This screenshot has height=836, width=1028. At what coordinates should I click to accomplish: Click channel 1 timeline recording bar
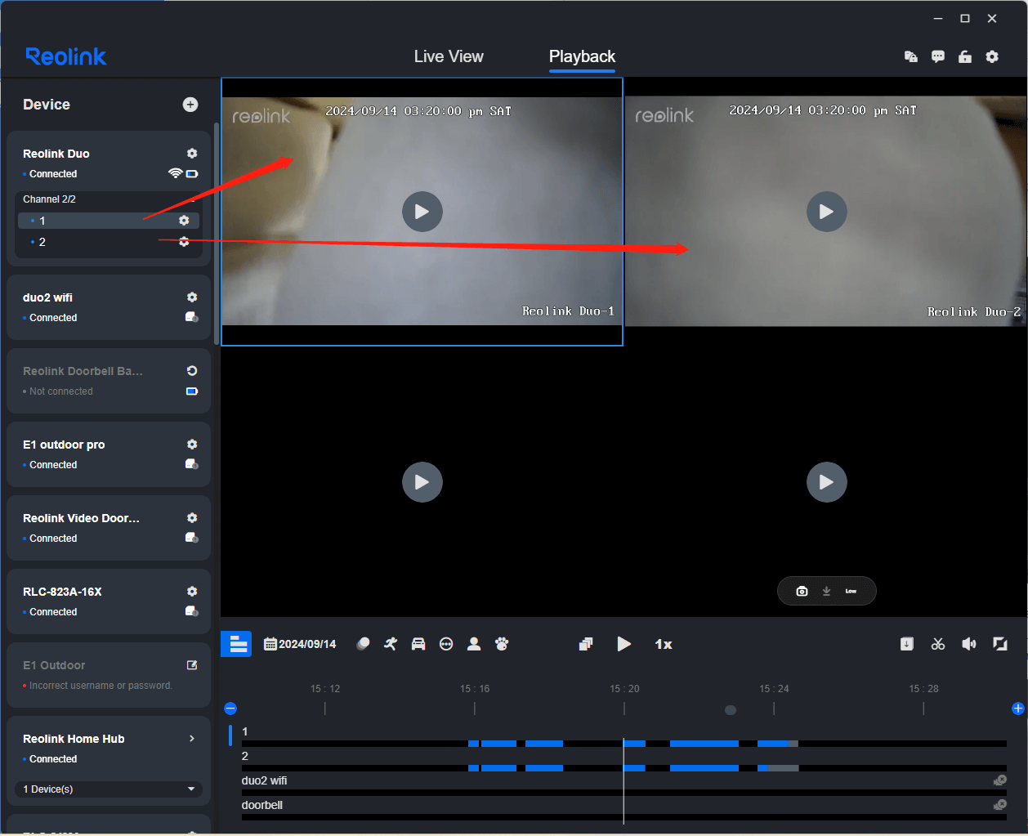point(624,744)
